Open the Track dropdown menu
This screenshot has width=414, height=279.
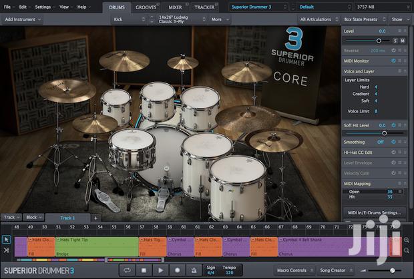pyautogui.click(x=11, y=218)
